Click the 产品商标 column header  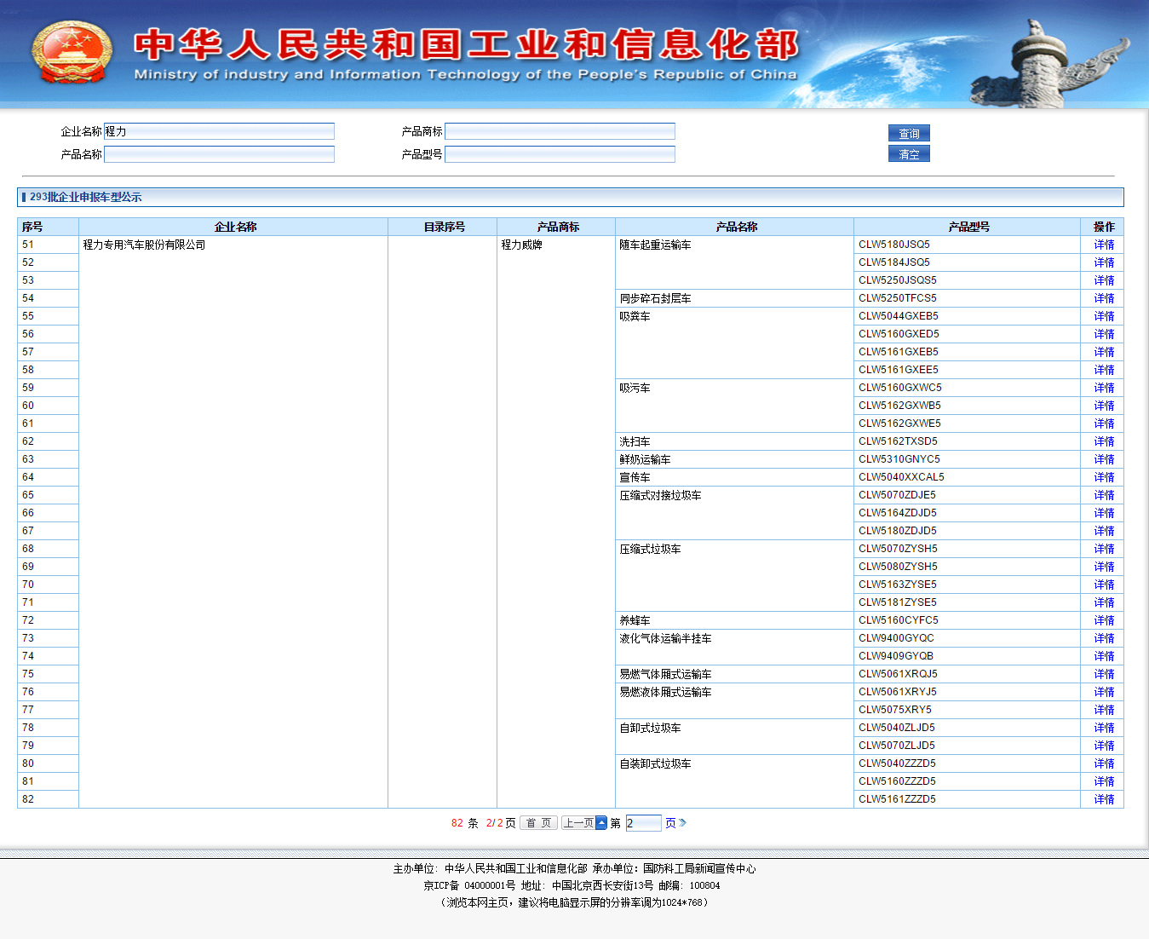[x=556, y=227]
